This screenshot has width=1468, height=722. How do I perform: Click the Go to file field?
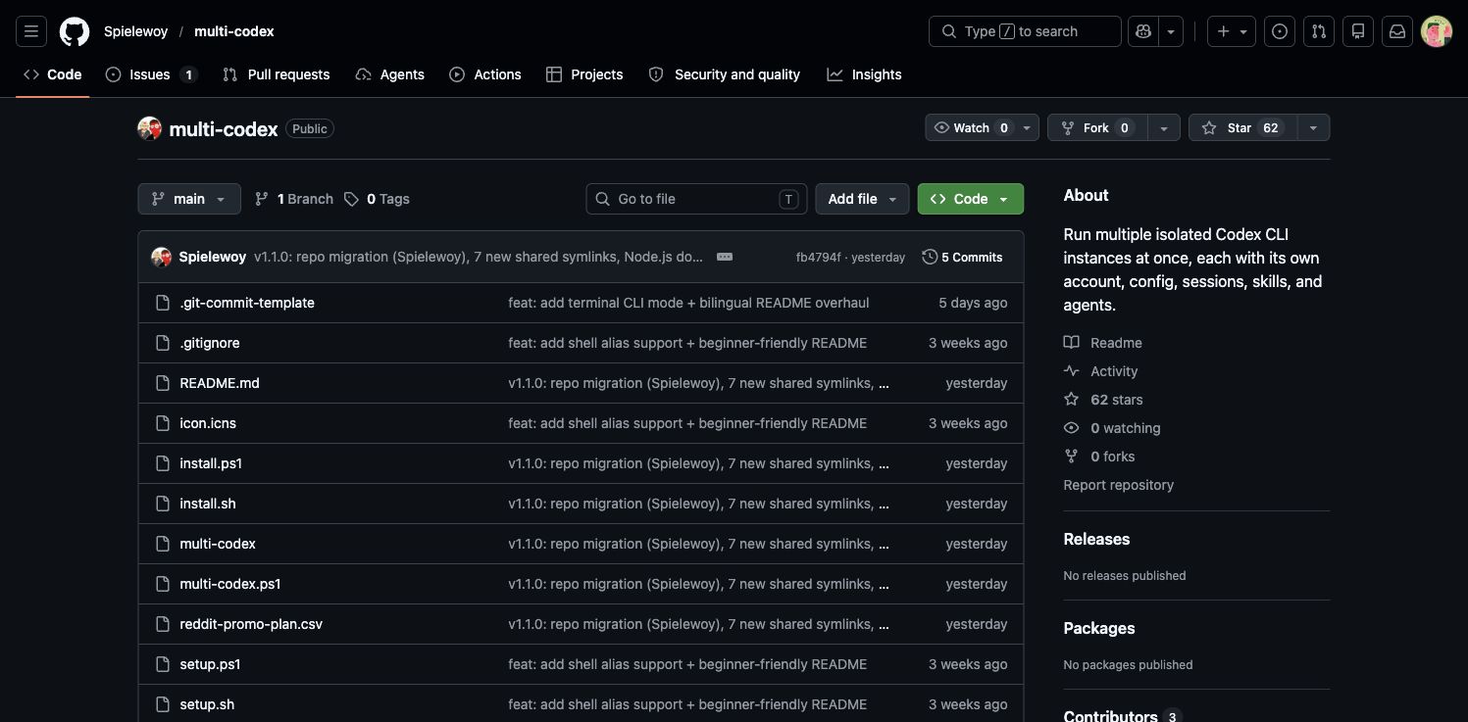pyautogui.click(x=696, y=199)
